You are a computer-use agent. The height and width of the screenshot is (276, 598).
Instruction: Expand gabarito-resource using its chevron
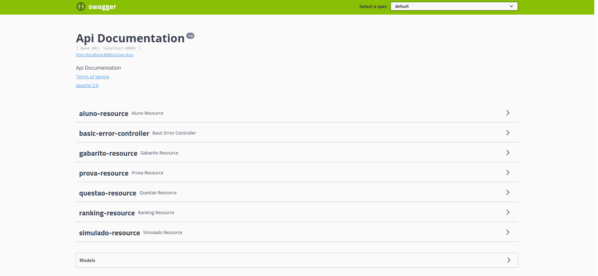[508, 153]
